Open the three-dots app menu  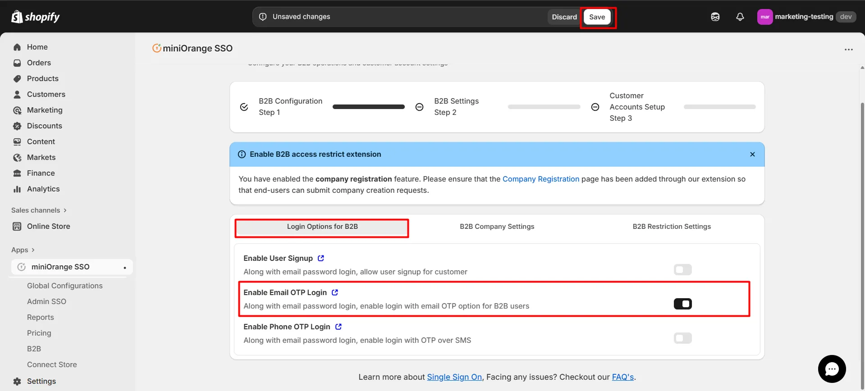coord(849,50)
